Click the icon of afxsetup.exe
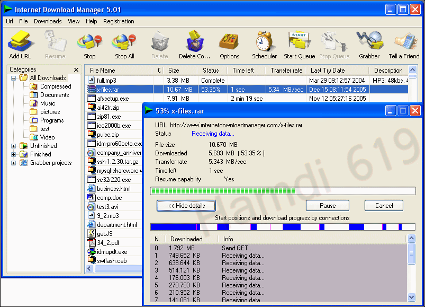The height and width of the screenshot is (307, 425). pos(92,98)
